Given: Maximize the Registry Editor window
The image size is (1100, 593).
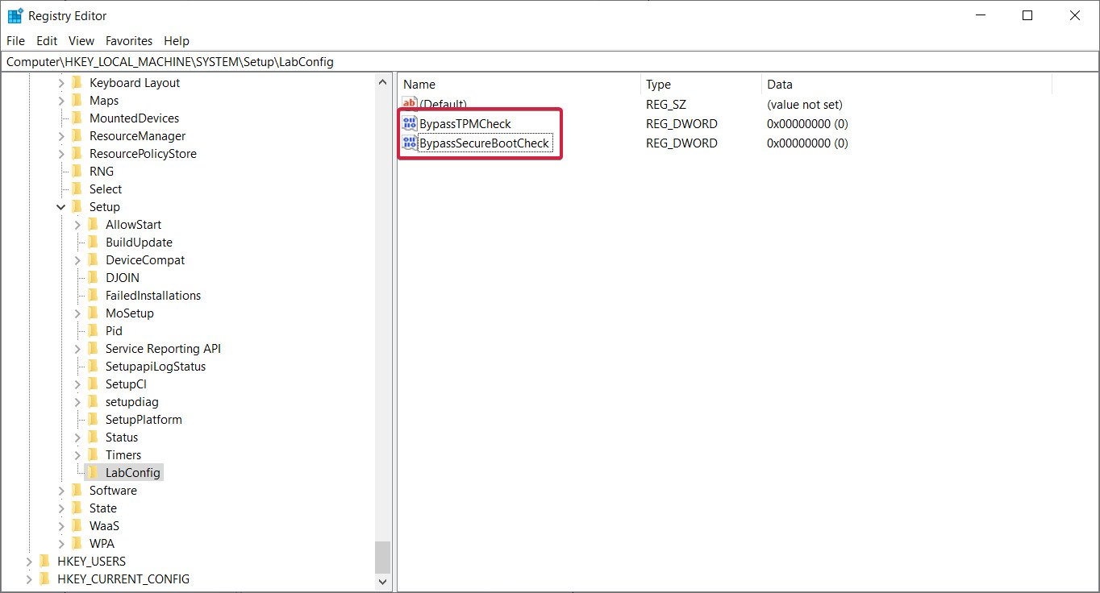Looking at the screenshot, I should [x=1027, y=15].
